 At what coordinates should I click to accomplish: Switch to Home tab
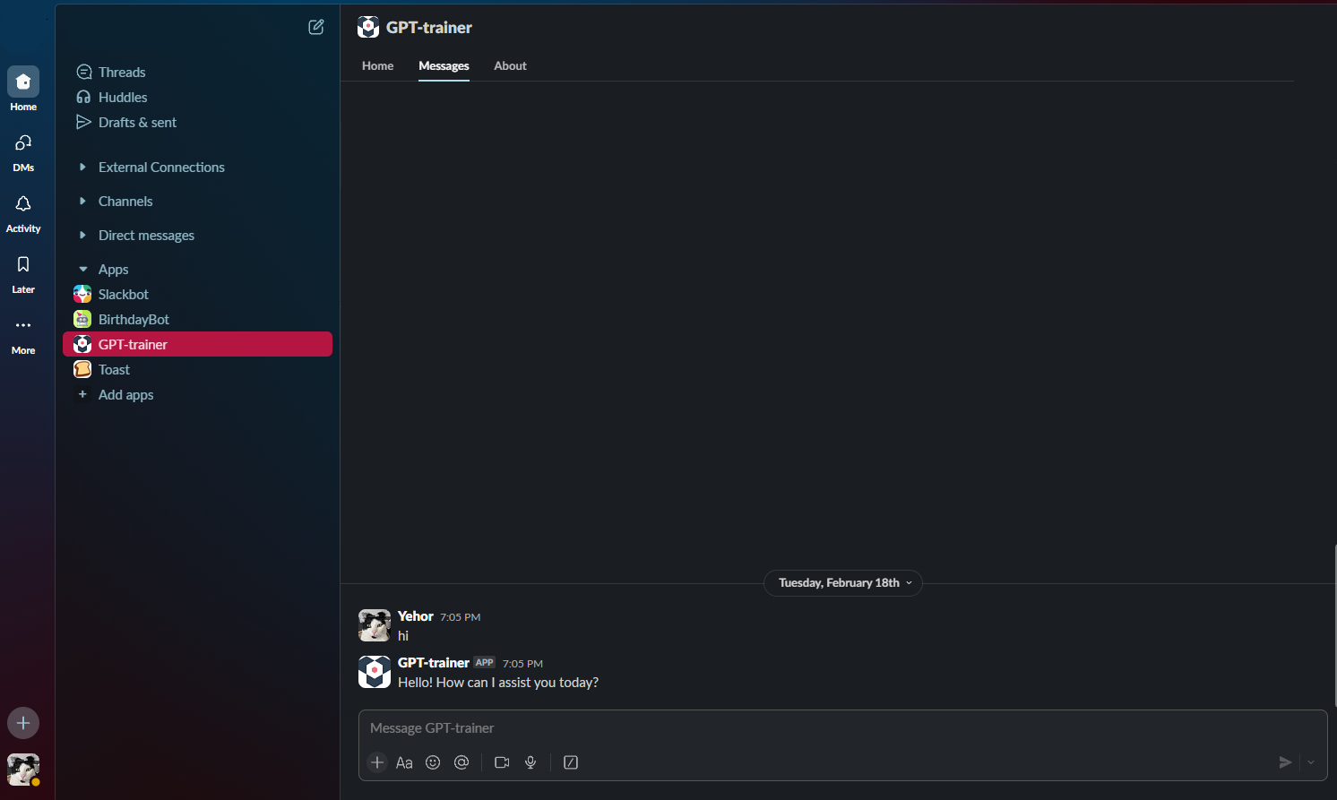tap(377, 65)
